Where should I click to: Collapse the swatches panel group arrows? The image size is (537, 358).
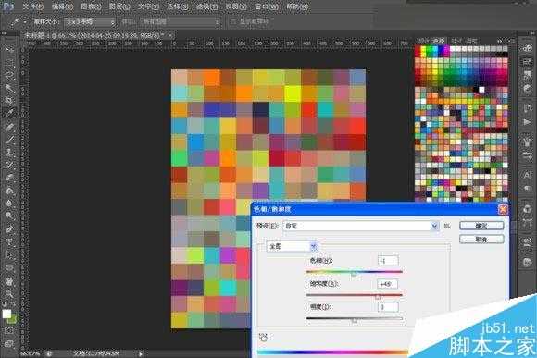click(500, 41)
